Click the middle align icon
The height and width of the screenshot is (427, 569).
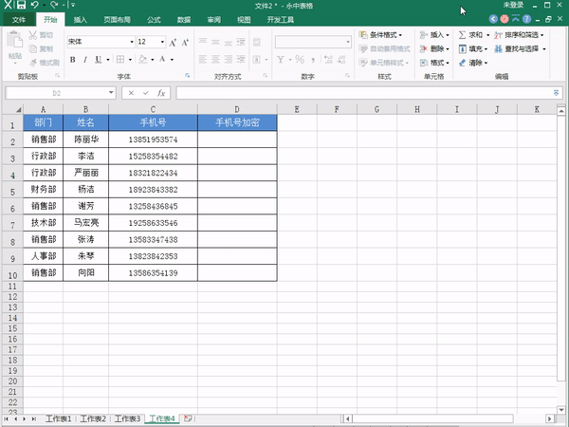pos(215,42)
